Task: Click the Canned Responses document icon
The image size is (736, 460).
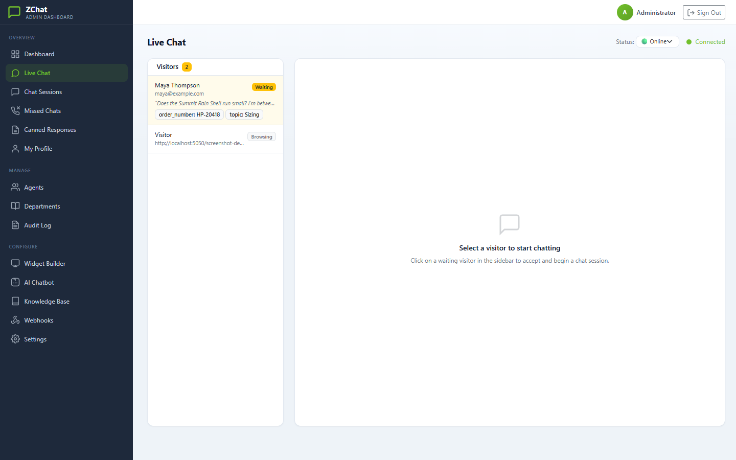Action: pos(15,130)
